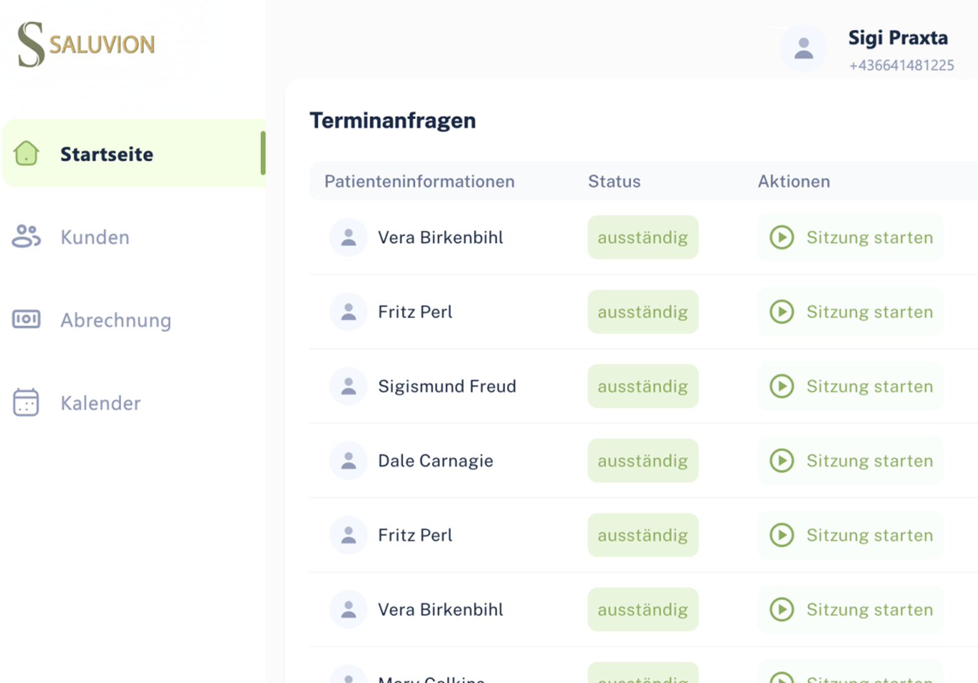Open the Kalender page
The image size is (978, 683).
point(100,403)
